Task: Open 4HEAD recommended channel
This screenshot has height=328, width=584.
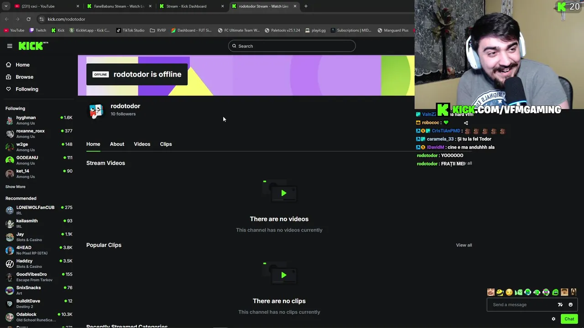Action: click(x=39, y=250)
